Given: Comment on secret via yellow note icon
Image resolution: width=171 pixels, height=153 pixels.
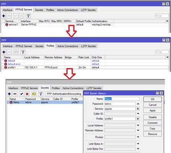Looking at the screenshot, I should tap(34, 94).
